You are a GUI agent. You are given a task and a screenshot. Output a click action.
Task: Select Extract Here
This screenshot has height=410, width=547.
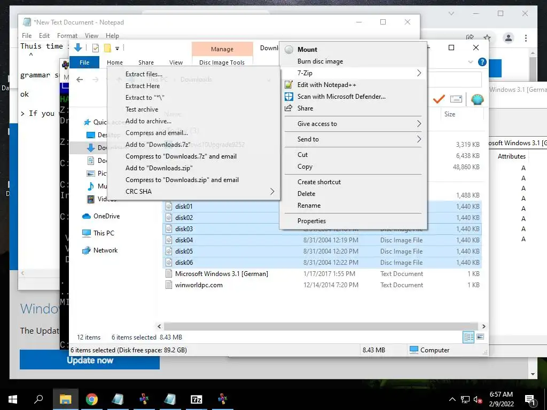click(x=193, y=86)
